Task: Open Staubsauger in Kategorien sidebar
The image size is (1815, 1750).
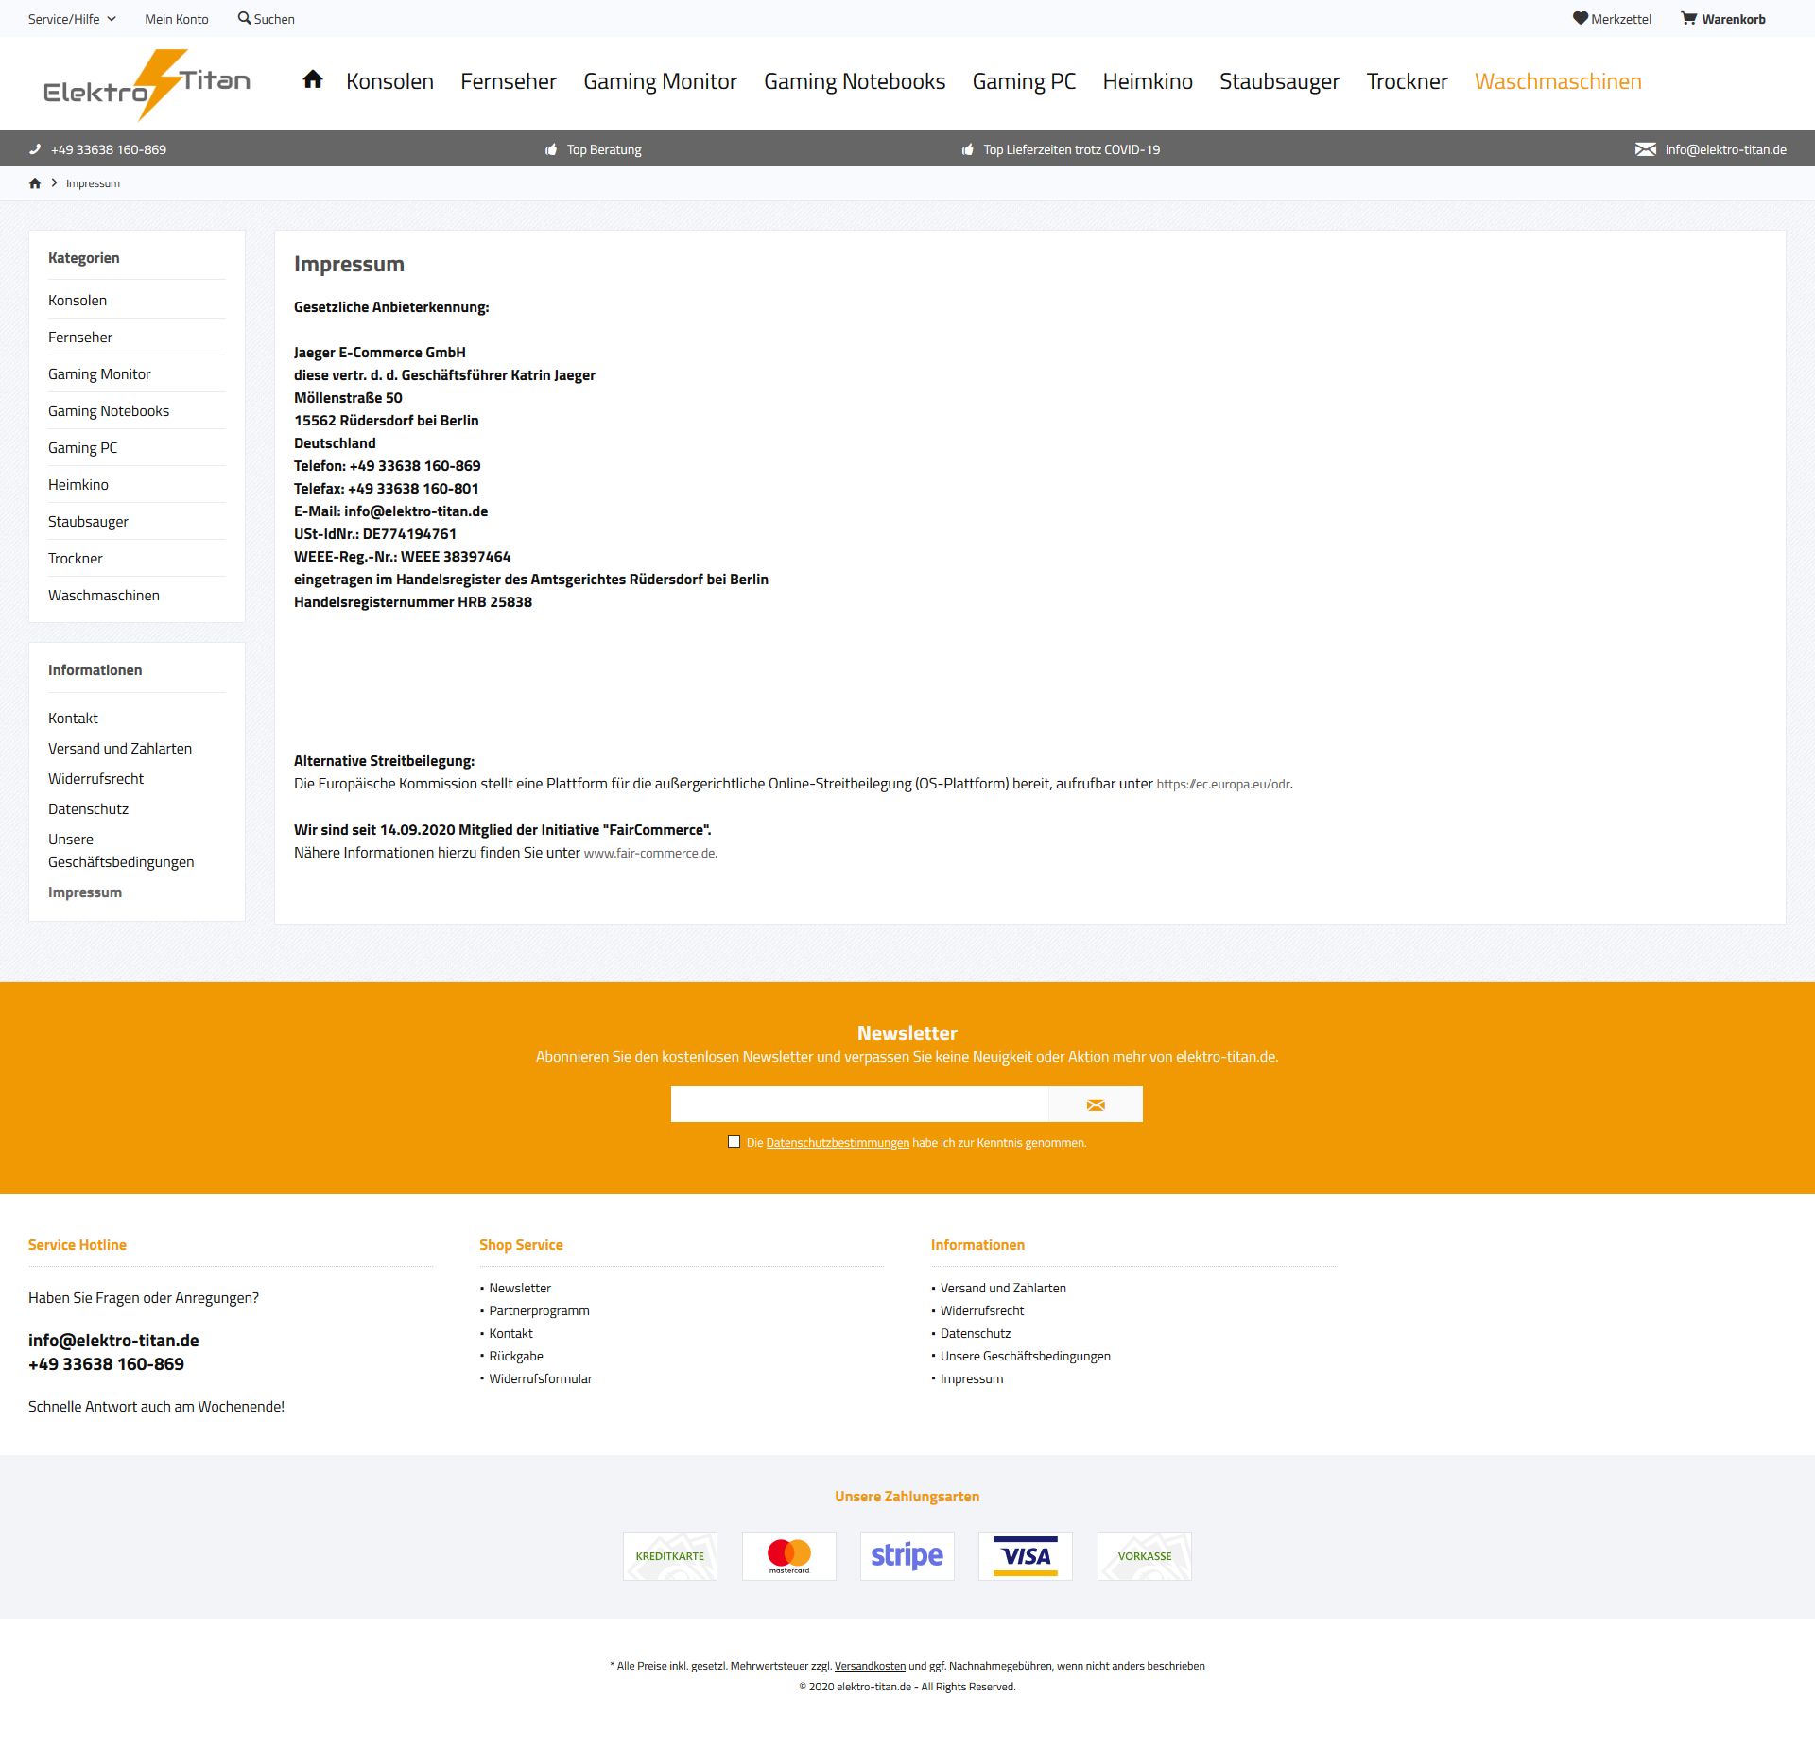Action: (88, 522)
